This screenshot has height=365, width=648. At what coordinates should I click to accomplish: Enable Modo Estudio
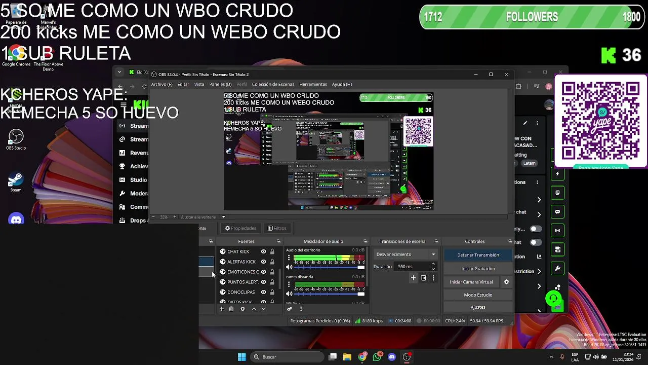pyautogui.click(x=478, y=295)
